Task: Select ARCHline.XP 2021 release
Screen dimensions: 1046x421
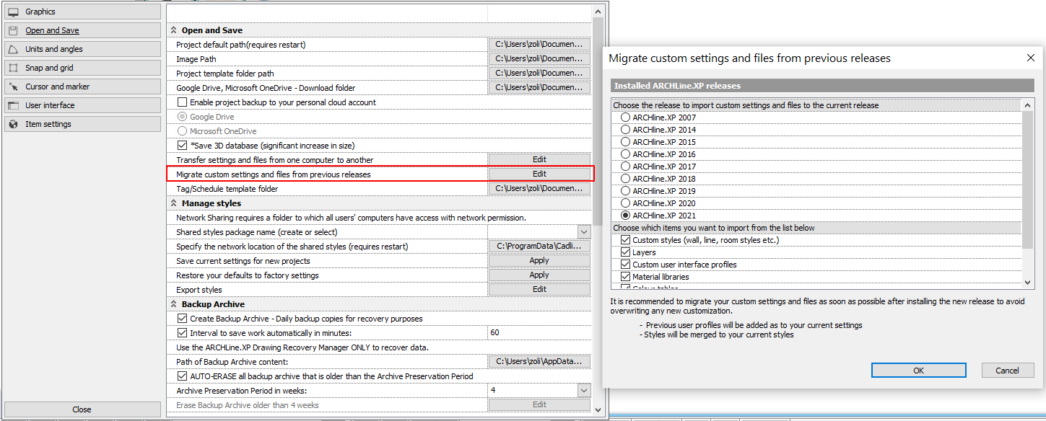Action: 625,216
